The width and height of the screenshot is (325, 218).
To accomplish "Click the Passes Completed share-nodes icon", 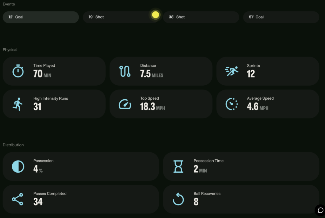I will click(x=18, y=199).
